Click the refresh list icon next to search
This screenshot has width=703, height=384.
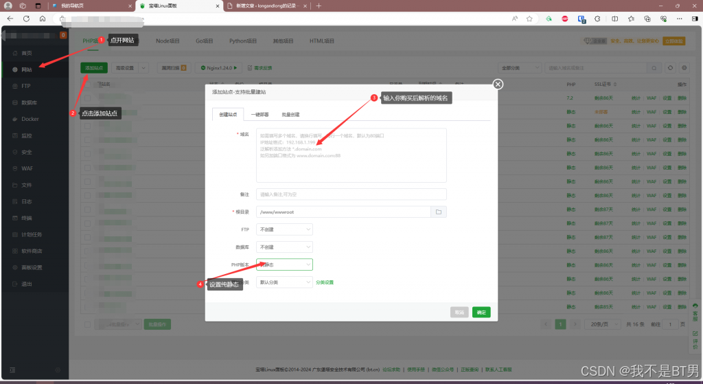point(670,68)
